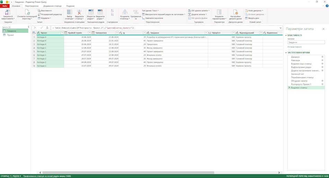Open gear settings for Об'єднані запити step
The height and width of the screenshot is (178, 329).
(x=322, y=81)
